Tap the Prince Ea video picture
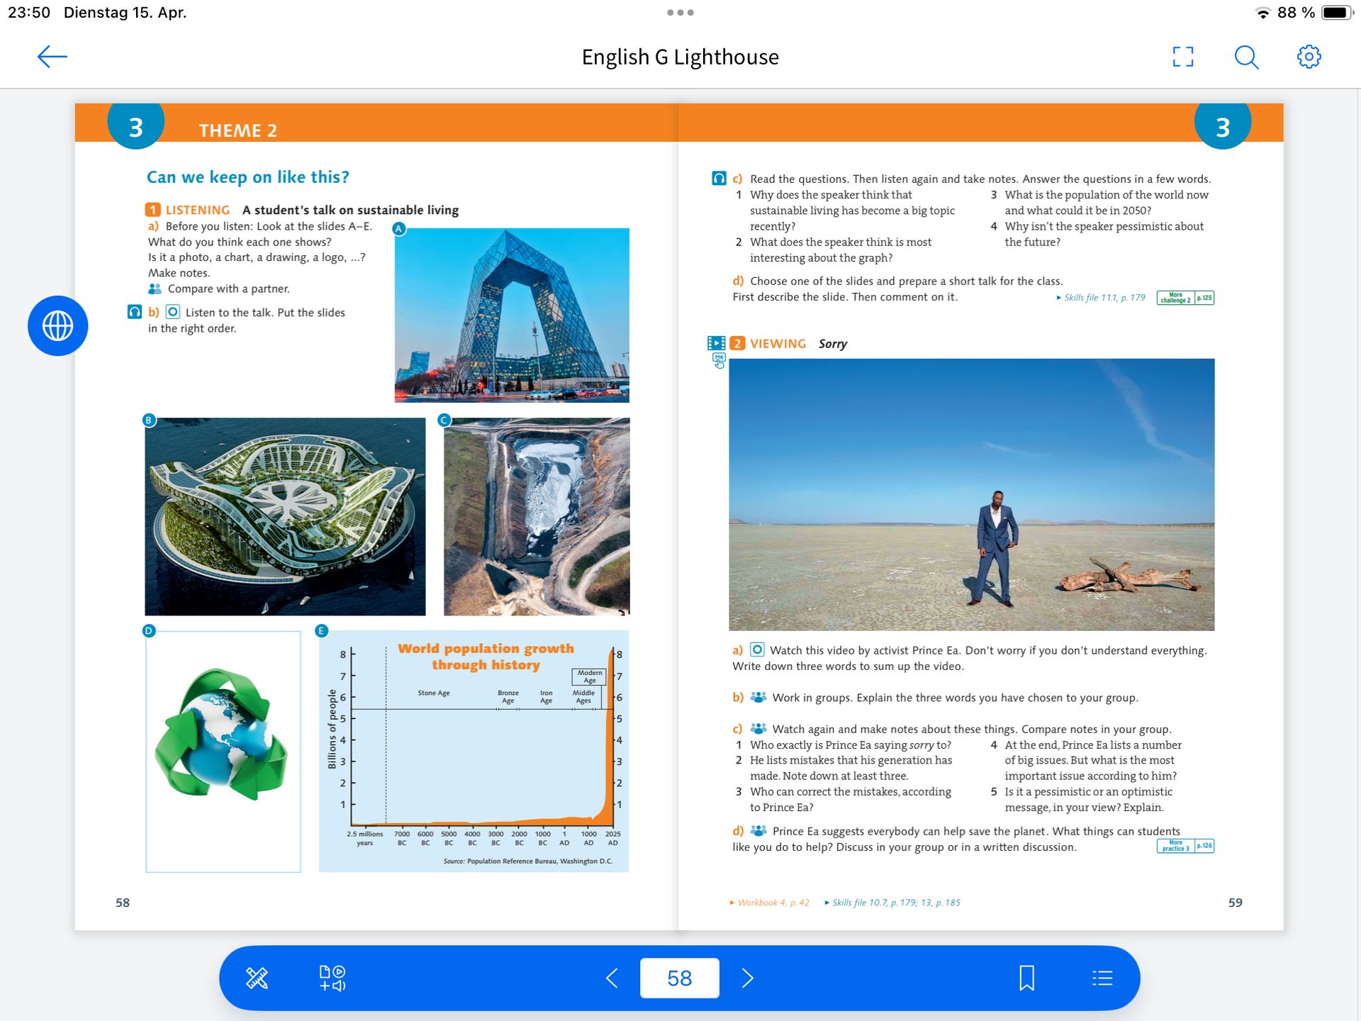Image resolution: width=1361 pixels, height=1021 pixels. [x=971, y=494]
